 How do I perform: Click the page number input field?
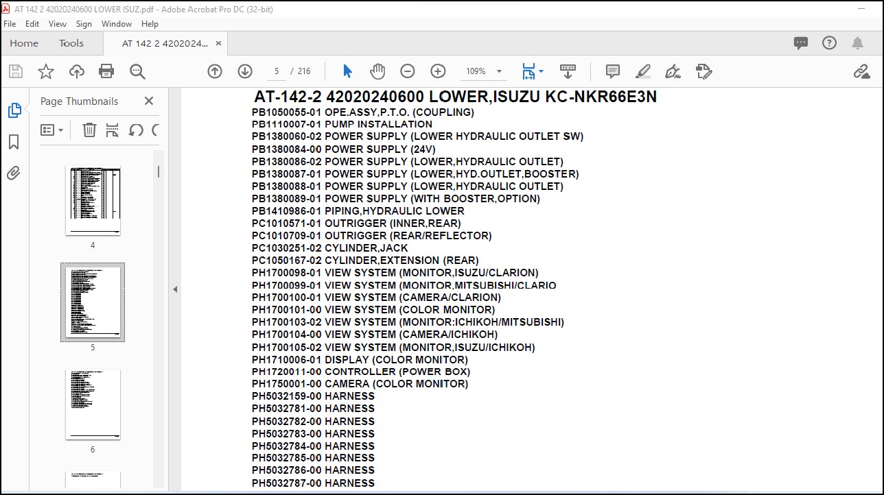pyautogui.click(x=277, y=71)
